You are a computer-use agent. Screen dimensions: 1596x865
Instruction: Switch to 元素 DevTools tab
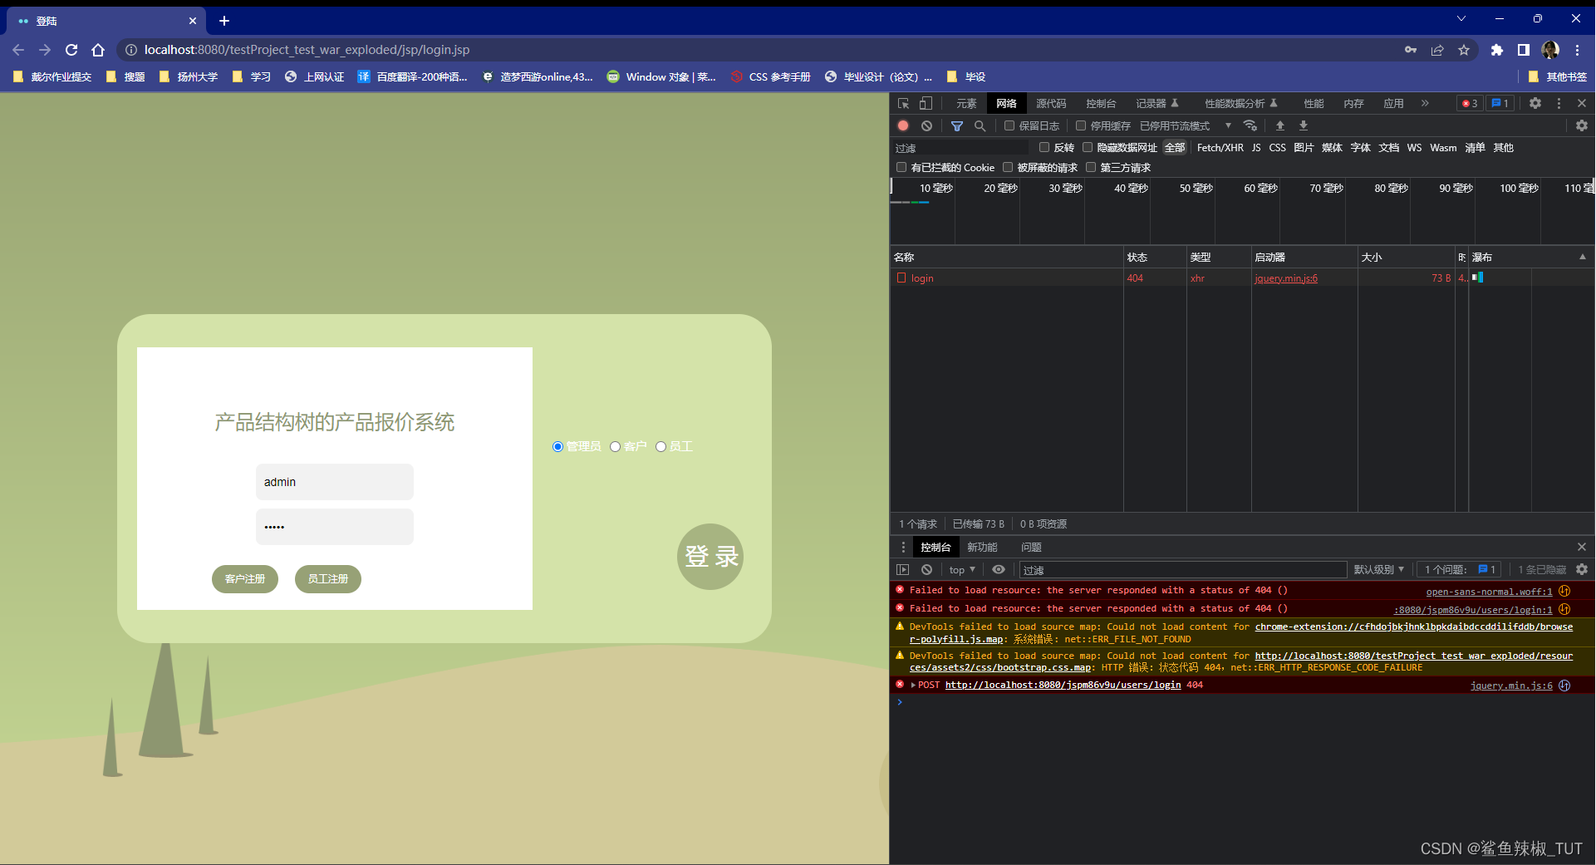pyautogui.click(x=966, y=103)
